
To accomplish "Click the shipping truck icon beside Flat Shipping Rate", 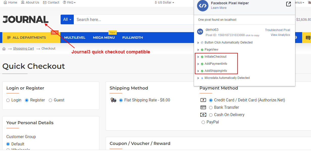I will 113,100.
